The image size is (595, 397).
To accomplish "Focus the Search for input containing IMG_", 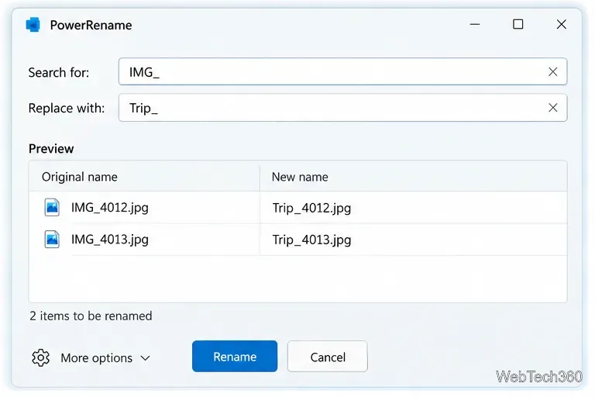I will click(342, 72).
